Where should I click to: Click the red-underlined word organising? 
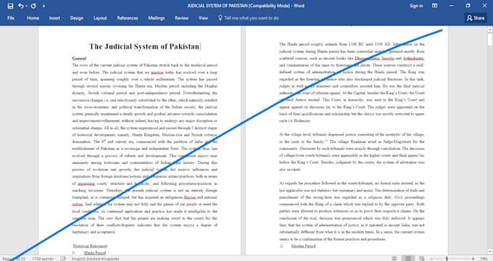pyautogui.click(x=86, y=183)
